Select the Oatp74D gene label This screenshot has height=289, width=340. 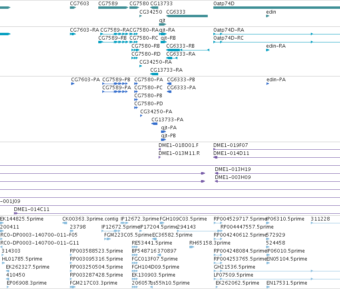tap(224, 4)
